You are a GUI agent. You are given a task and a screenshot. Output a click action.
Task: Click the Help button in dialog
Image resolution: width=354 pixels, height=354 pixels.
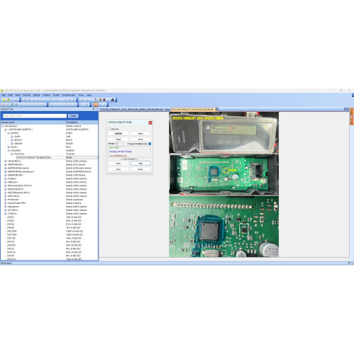coord(140,164)
